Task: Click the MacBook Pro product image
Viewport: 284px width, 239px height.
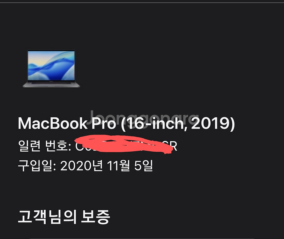Action: [x=51, y=69]
